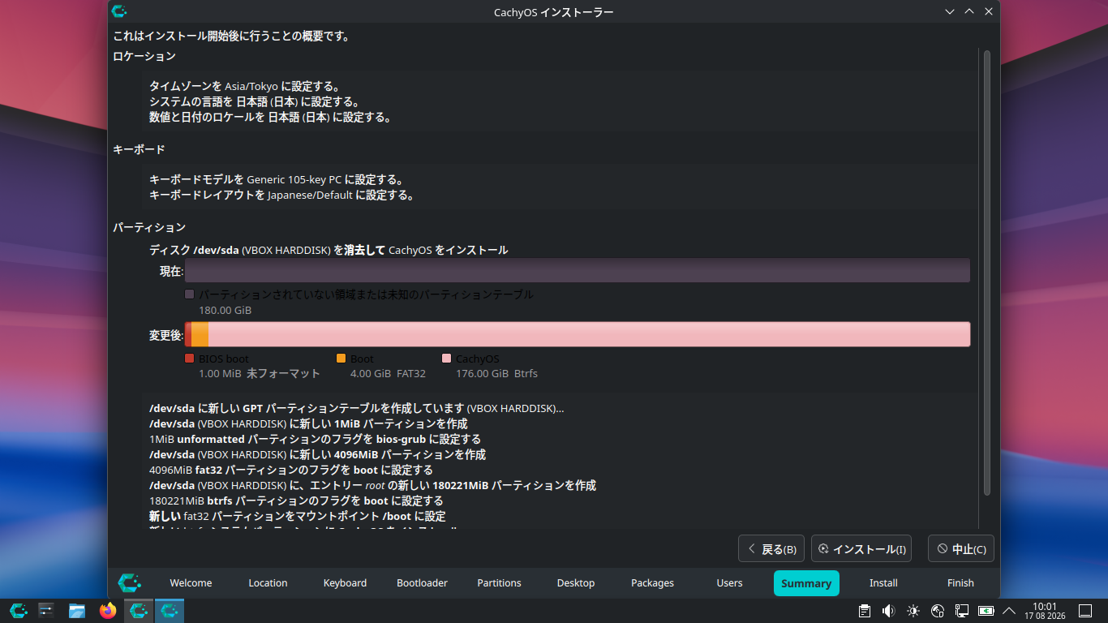Open the battery status tray icon
The image size is (1108, 623).
click(x=986, y=611)
